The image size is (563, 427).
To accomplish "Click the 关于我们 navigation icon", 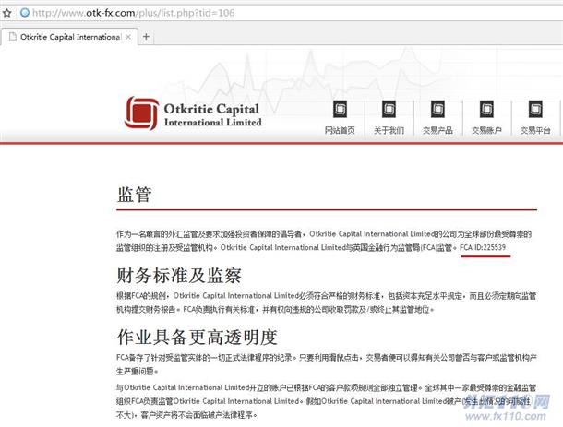I will pos(389,109).
